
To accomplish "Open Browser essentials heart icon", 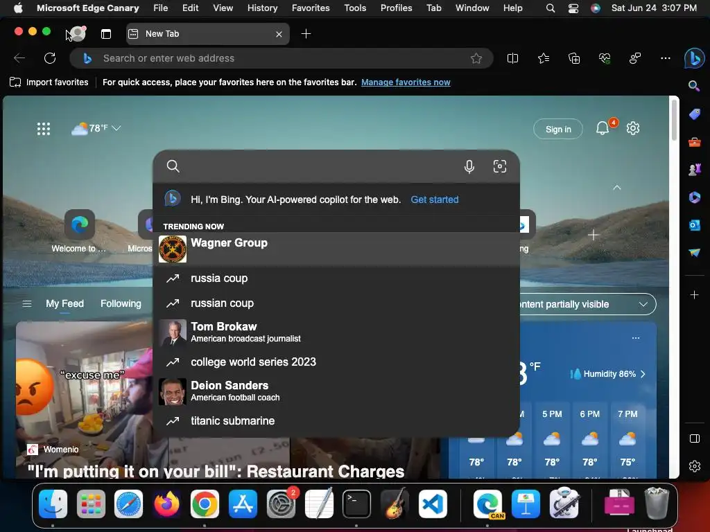I will 605,58.
